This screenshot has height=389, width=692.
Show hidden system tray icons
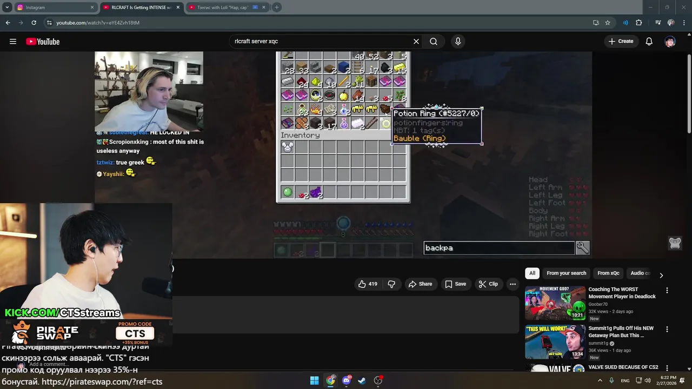600,380
